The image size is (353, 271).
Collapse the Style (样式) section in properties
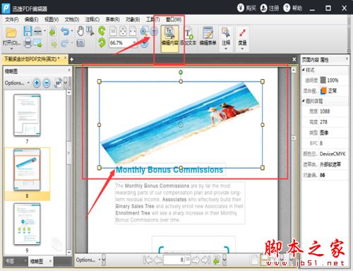(x=304, y=70)
